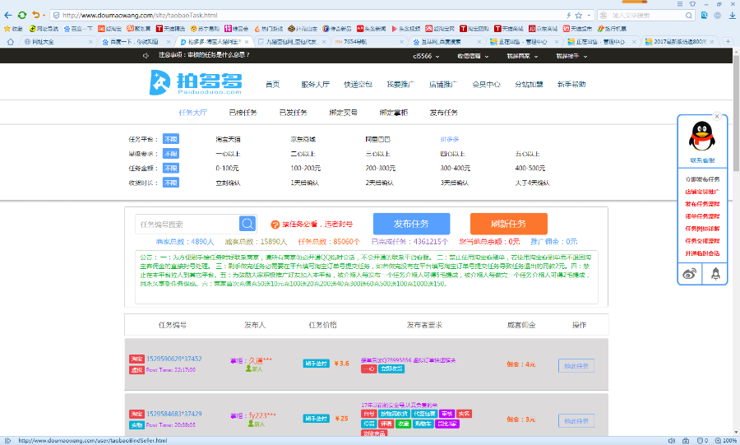Click the browser back arrow icon
The height and width of the screenshot is (445, 740).
coord(7,15)
